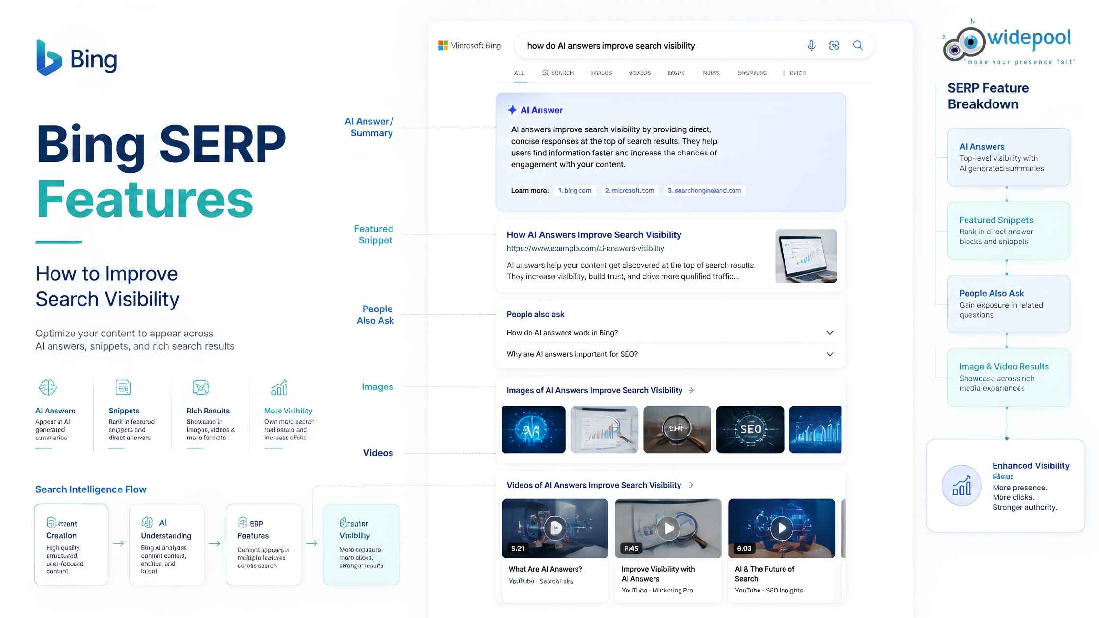This screenshot has height=618, width=1099.
Task: Click the large Bing logo at top left
Action: 77,58
